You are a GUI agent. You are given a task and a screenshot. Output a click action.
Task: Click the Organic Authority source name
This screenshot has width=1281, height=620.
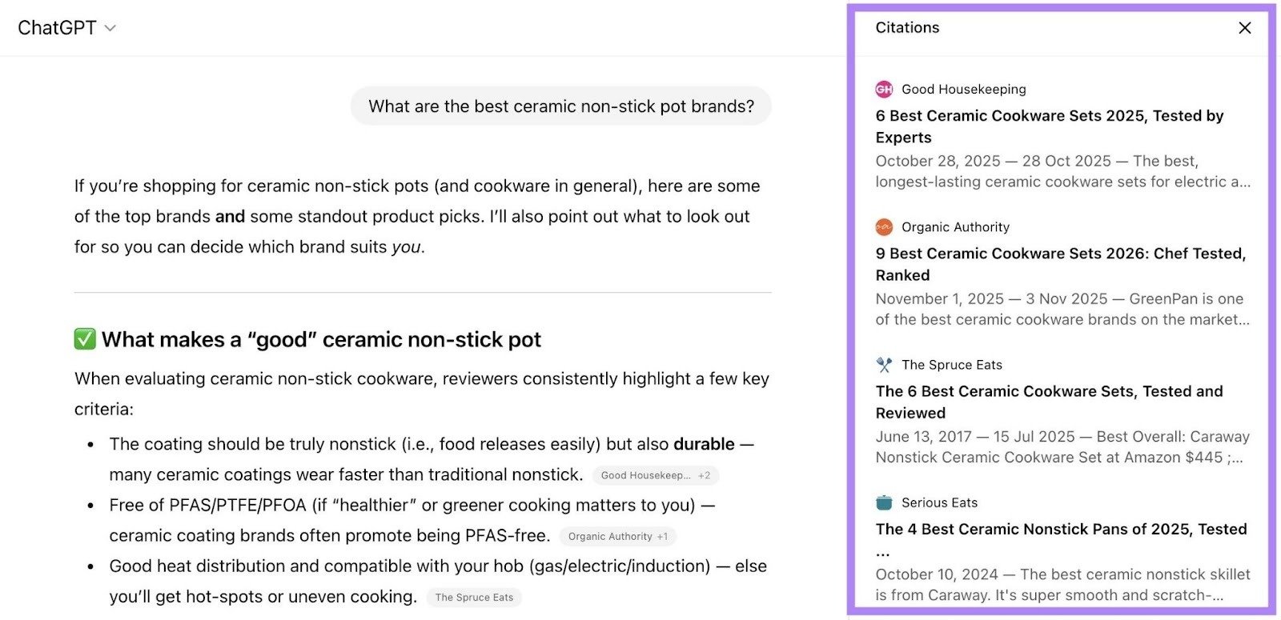click(x=955, y=227)
